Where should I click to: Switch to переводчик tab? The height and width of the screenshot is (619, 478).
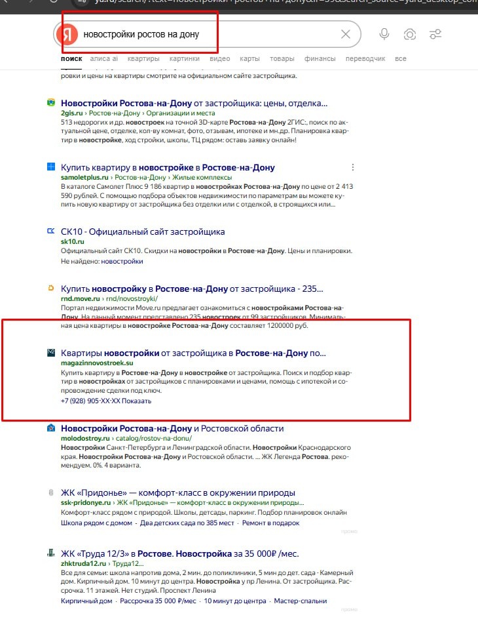[x=365, y=58]
